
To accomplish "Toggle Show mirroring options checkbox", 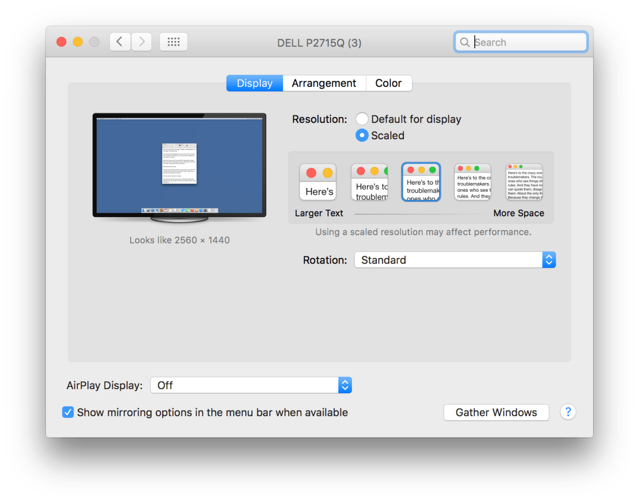I will (x=68, y=412).
